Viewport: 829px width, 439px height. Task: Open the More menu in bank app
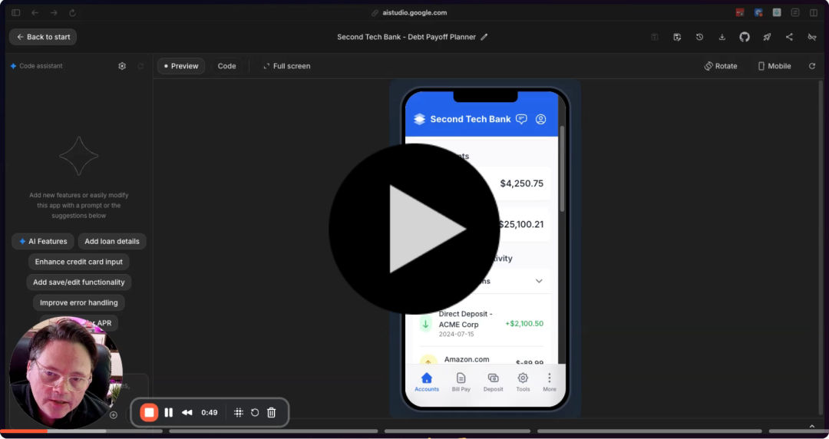550,381
